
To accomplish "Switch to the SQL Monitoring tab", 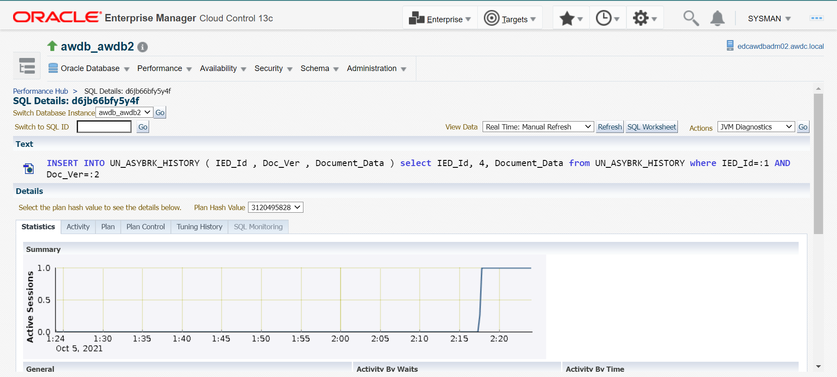I will pyautogui.click(x=258, y=227).
